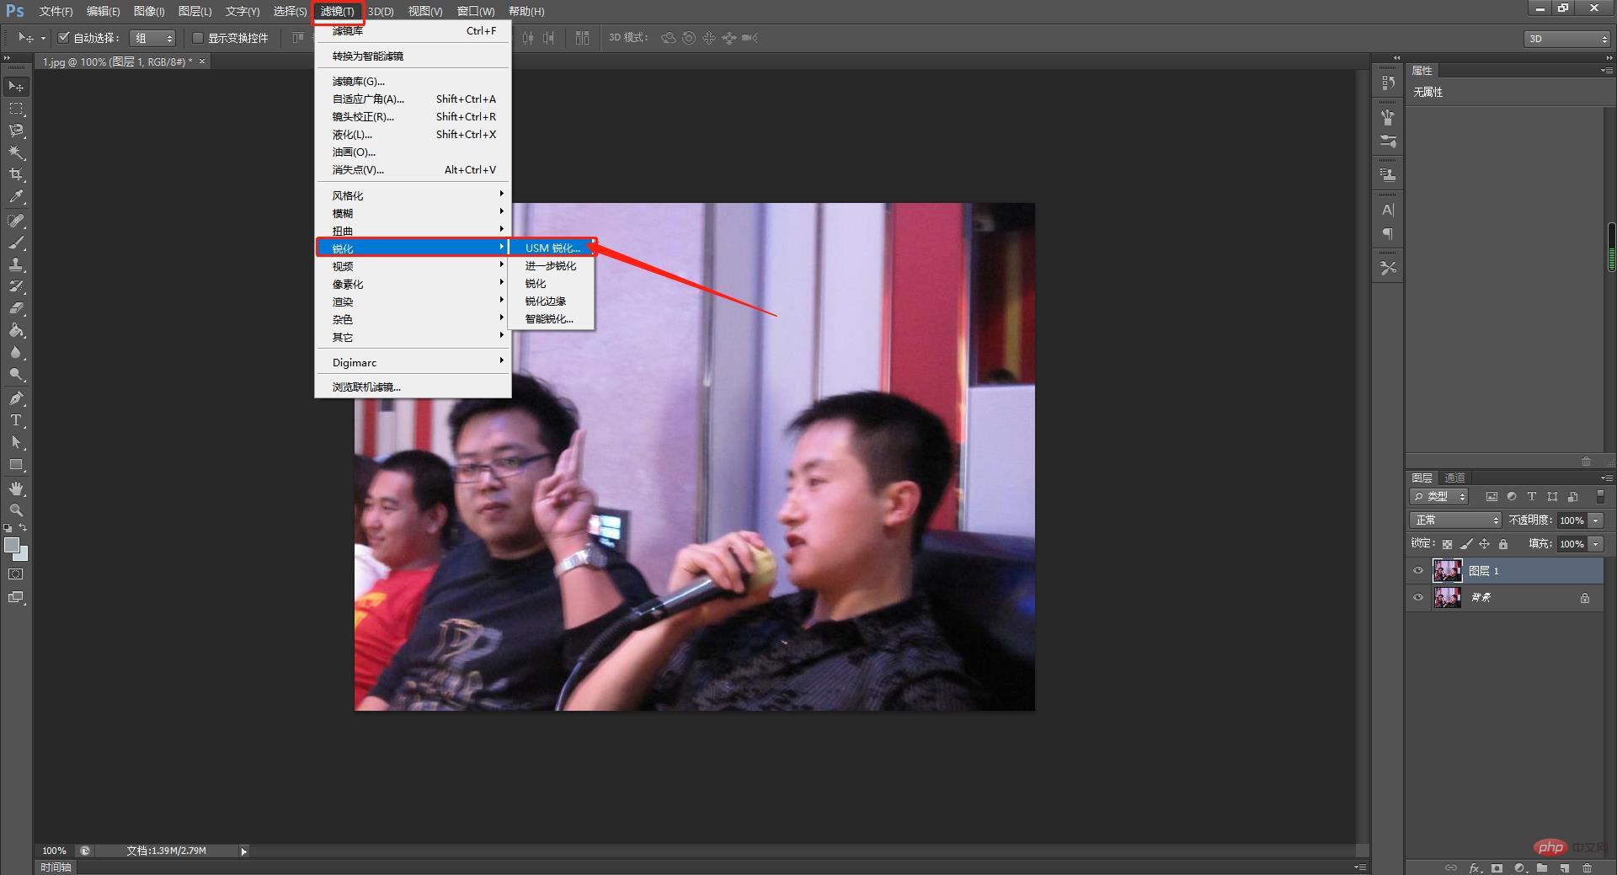Select the Dodge tool

[16, 374]
